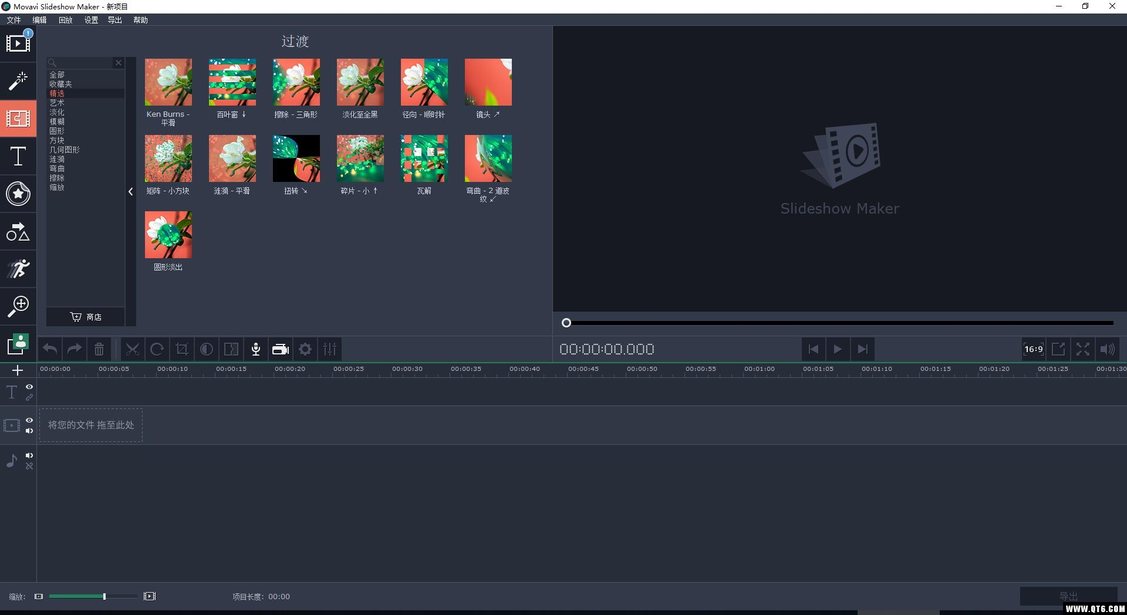Open Color adjustments tool
The height and width of the screenshot is (615, 1127).
click(x=207, y=349)
